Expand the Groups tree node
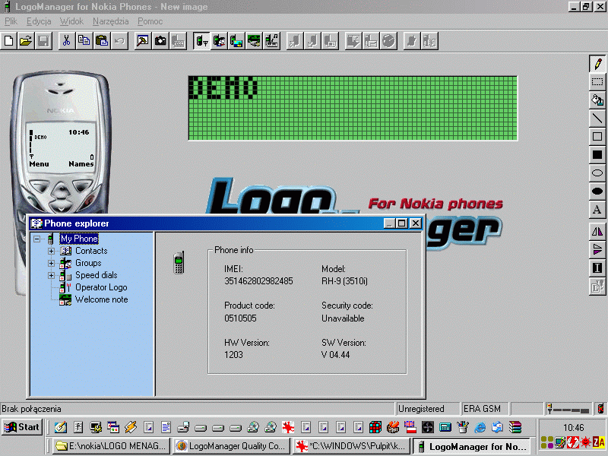Image resolution: width=608 pixels, height=456 pixels. point(52,263)
